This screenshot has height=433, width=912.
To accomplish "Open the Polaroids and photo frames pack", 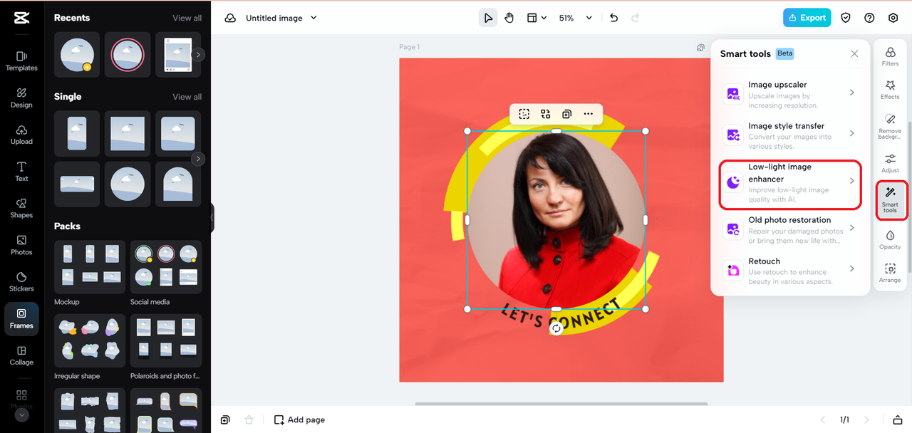I will (166, 342).
